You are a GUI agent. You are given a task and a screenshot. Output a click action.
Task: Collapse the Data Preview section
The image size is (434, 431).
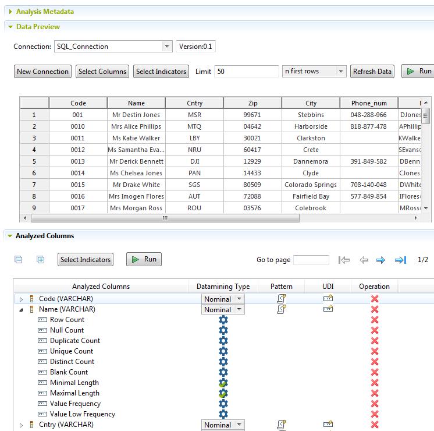[x=10, y=27]
